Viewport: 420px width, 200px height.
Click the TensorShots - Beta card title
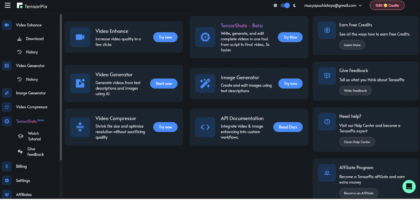[x=241, y=25]
